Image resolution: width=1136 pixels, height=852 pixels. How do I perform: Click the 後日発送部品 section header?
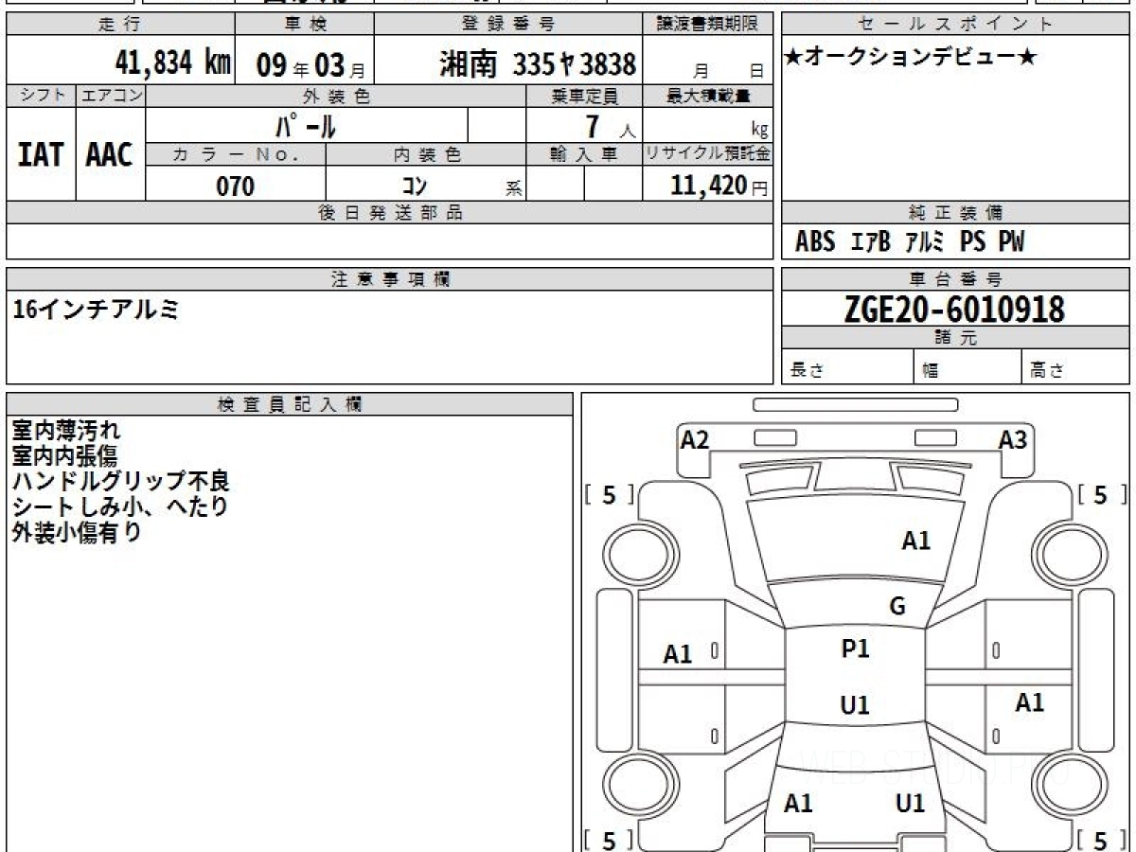tap(390, 213)
